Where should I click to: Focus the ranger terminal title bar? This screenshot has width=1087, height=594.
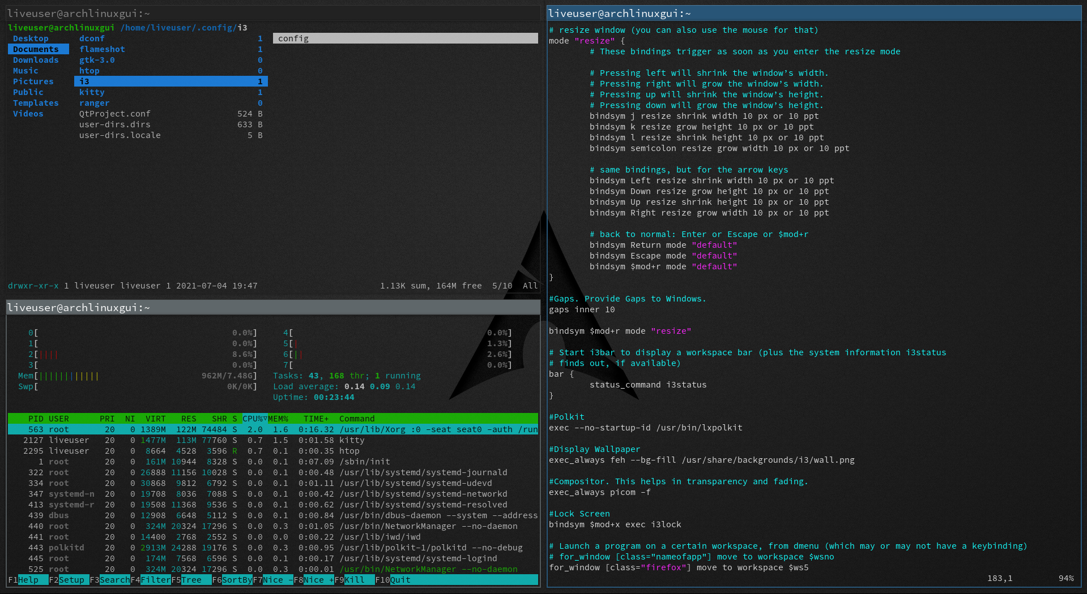273,14
